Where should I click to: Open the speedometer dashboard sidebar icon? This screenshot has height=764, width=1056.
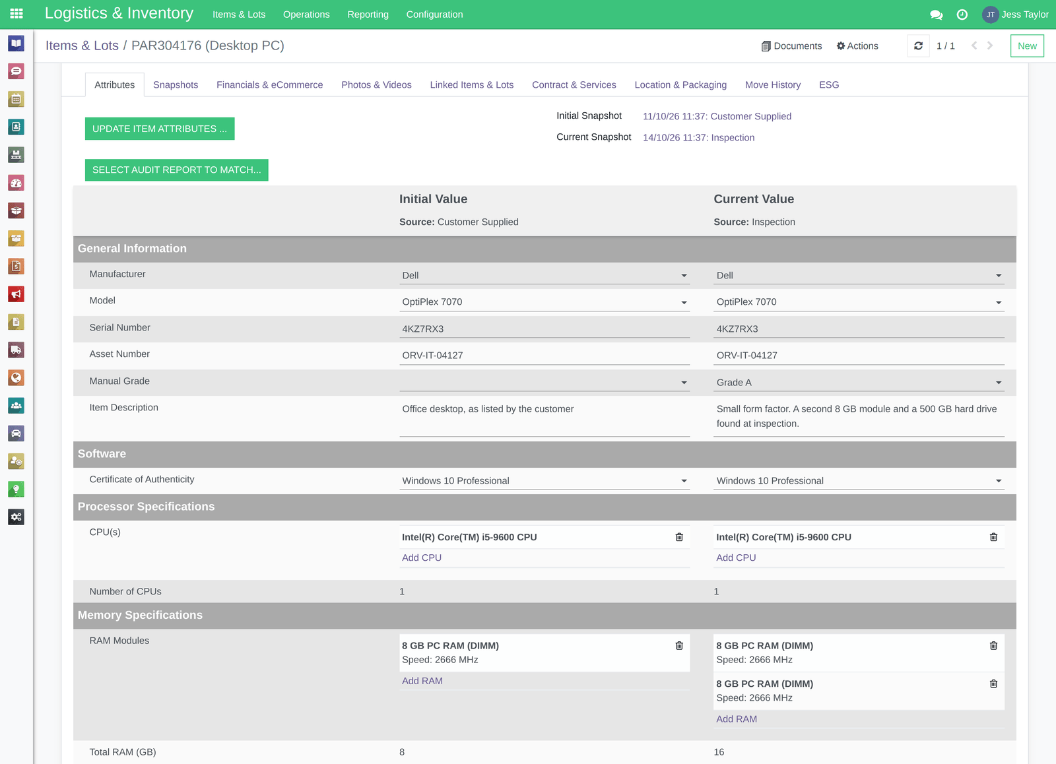click(x=16, y=183)
